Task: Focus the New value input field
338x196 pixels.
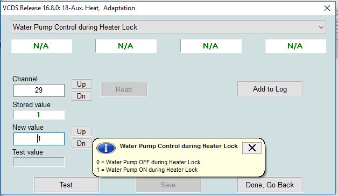Action: 39,139
